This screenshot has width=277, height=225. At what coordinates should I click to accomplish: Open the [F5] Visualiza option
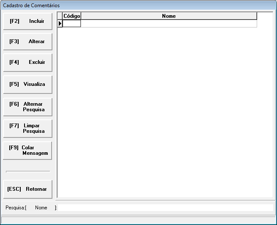[27, 84]
